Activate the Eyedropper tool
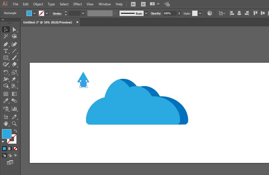269x175 pixels. coord(6,101)
